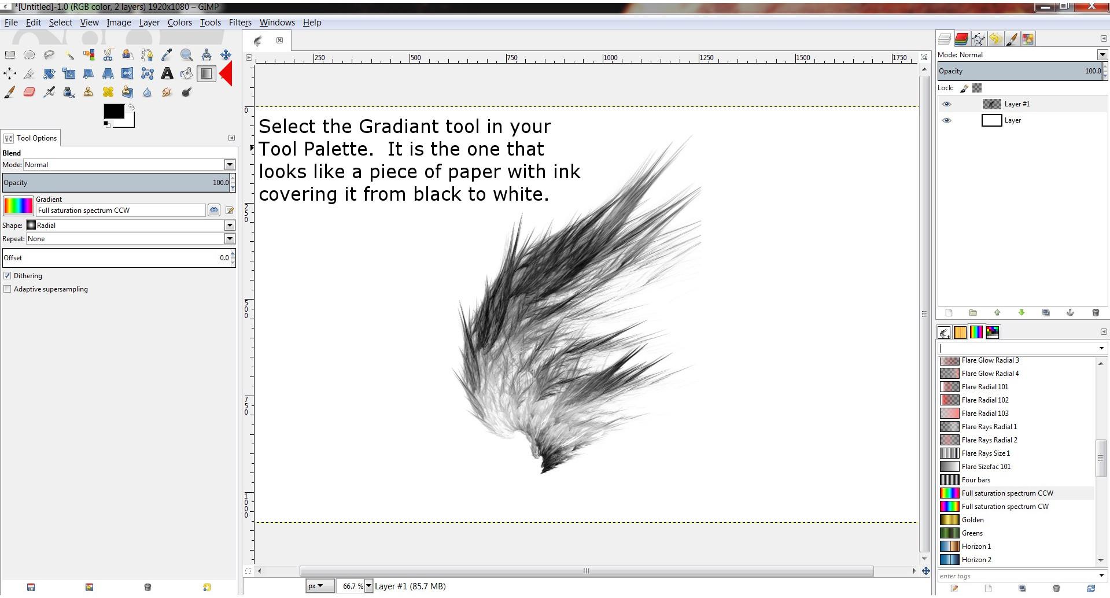Select the Perspective tool
Screen dimensions: 1110x598
(108, 73)
